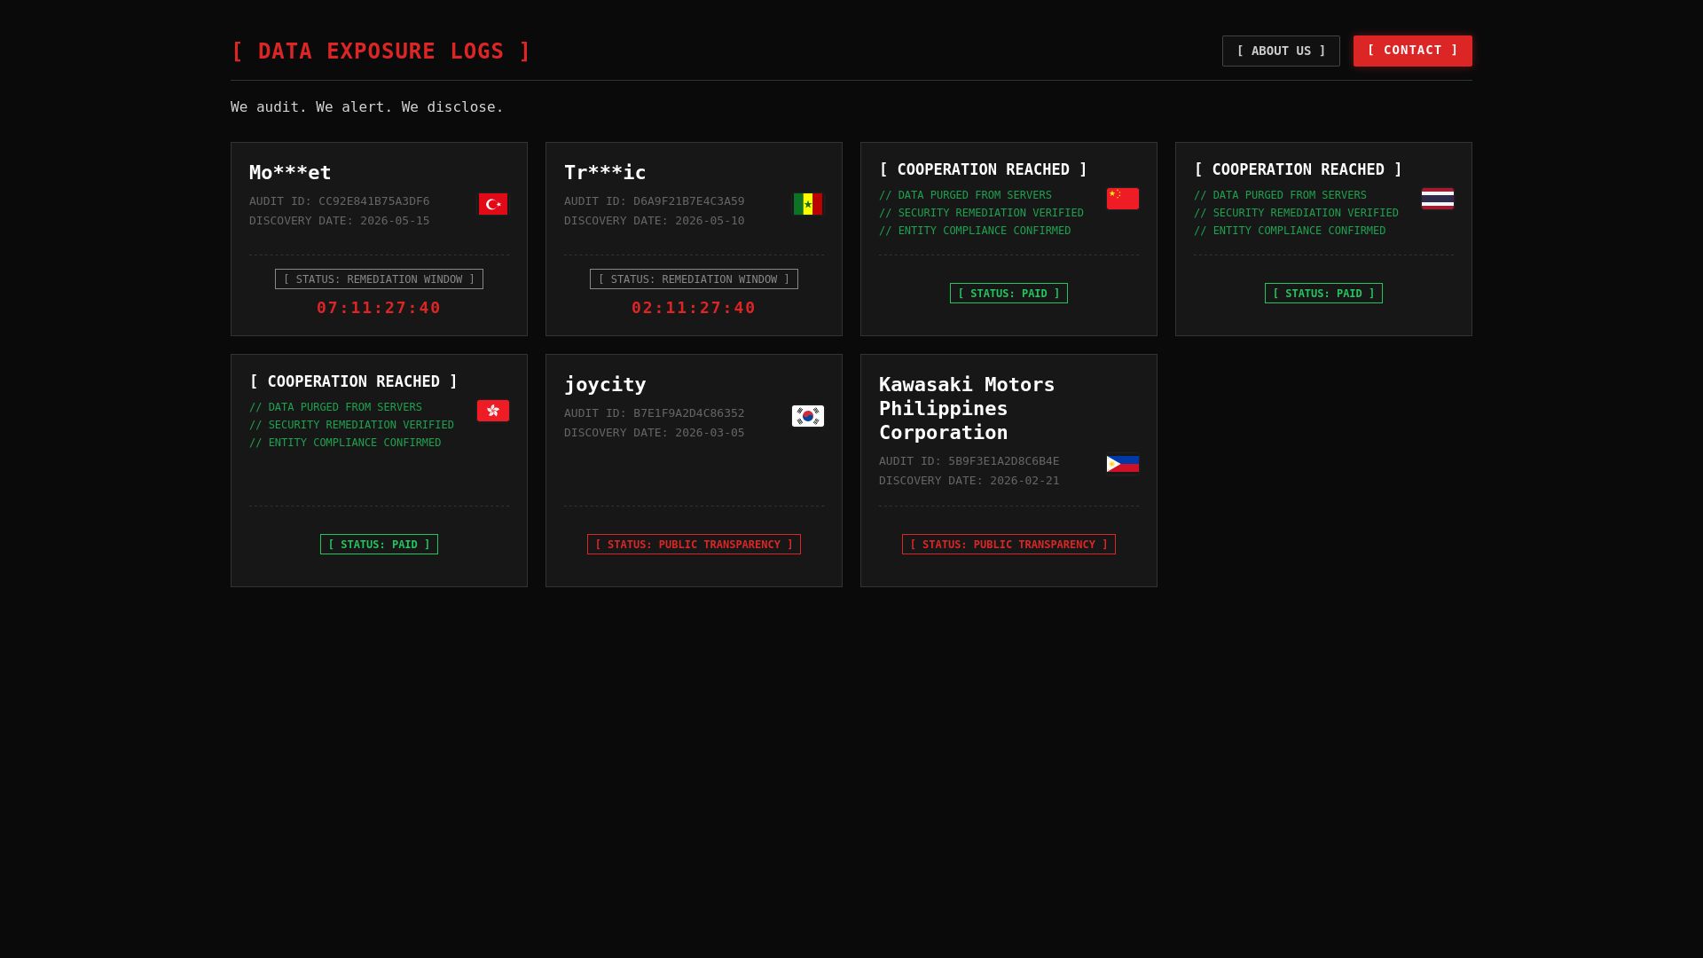Click the Senegal flag on Tr***ic card
The height and width of the screenshot is (958, 1703).
tap(808, 204)
